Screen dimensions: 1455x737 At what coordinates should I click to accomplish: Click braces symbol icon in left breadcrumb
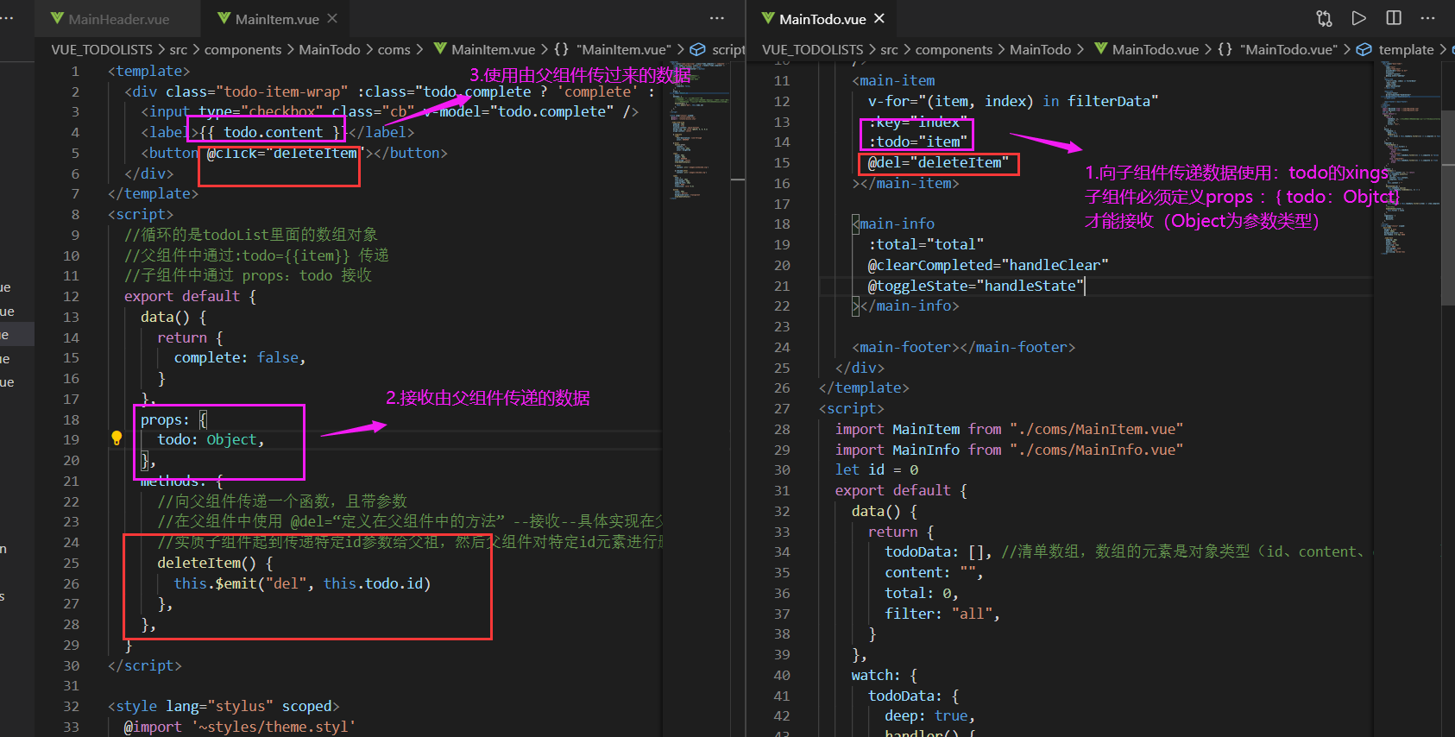coord(562,49)
